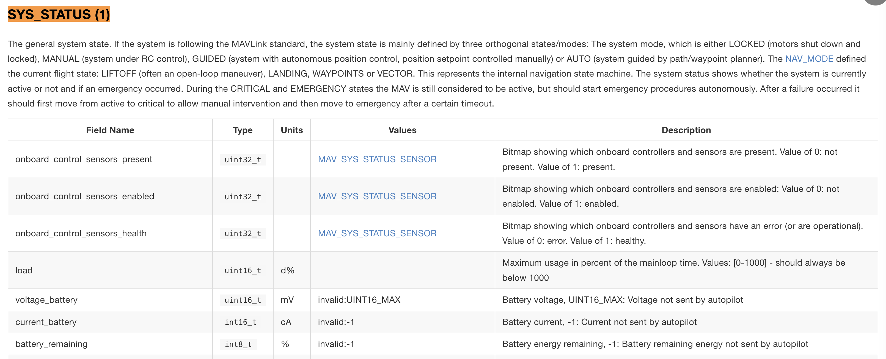Open MAV_SYS_STATUS_SENSOR link in onboard_control_sensors_present row

pyautogui.click(x=377, y=159)
